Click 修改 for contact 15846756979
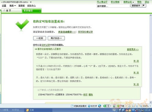The width and height of the screenshot is (152, 112). point(85,95)
